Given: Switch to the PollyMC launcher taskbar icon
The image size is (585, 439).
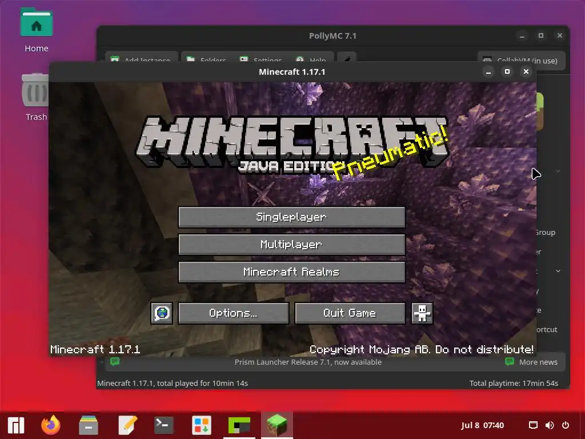Looking at the screenshot, I should (239, 425).
